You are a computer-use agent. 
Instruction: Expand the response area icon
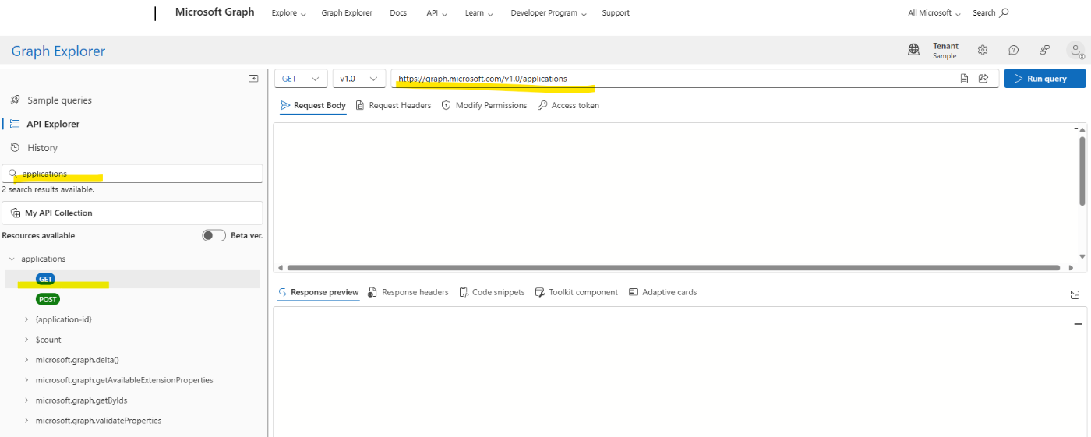click(1075, 294)
